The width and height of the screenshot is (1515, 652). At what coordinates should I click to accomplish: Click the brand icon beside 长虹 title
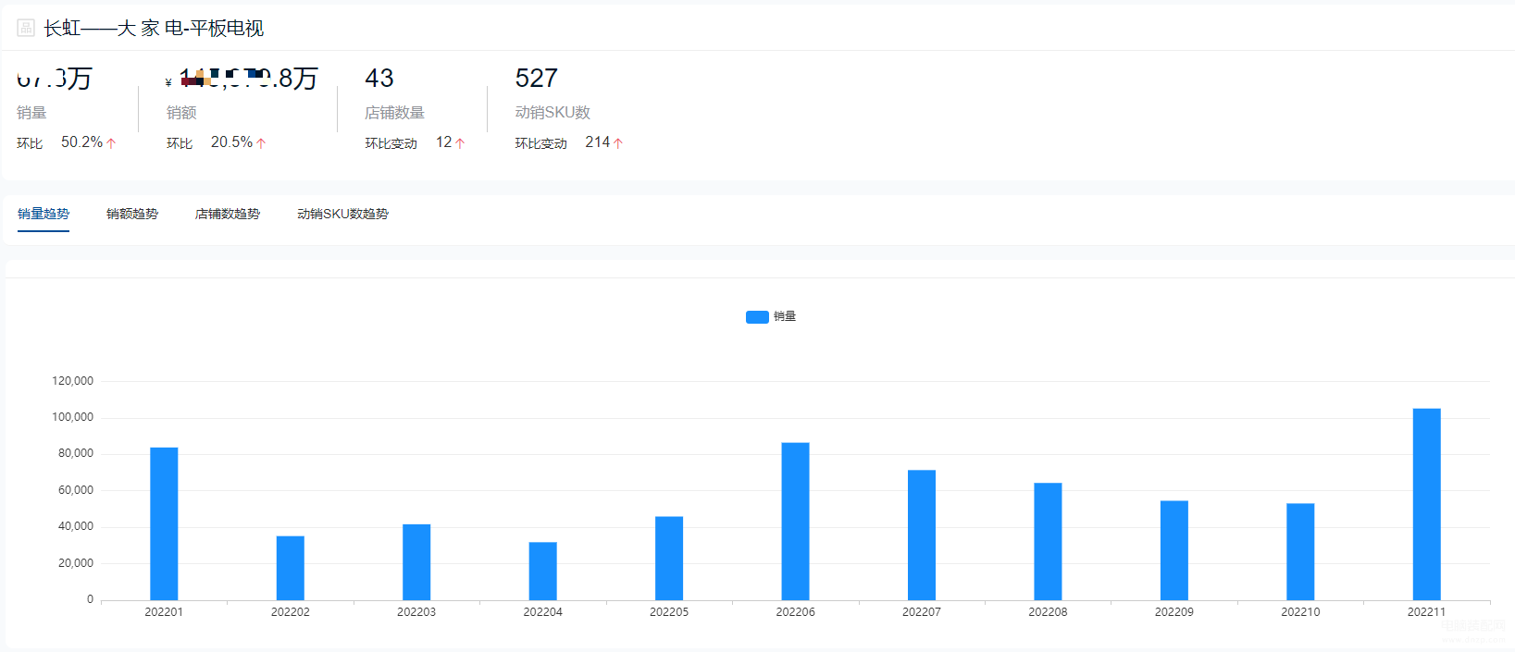(x=26, y=28)
